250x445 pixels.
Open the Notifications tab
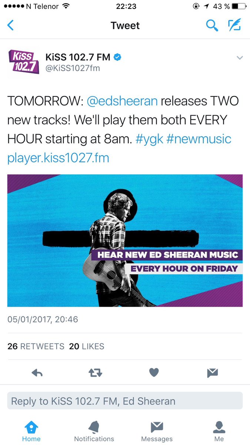pyautogui.click(x=94, y=431)
